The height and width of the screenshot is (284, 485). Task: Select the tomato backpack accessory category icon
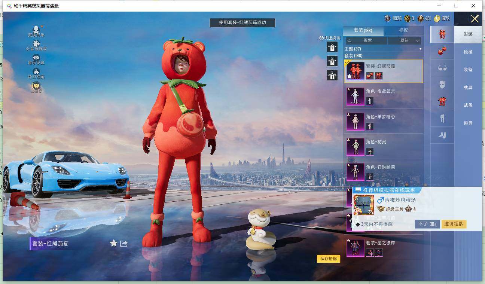click(x=442, y=51)
